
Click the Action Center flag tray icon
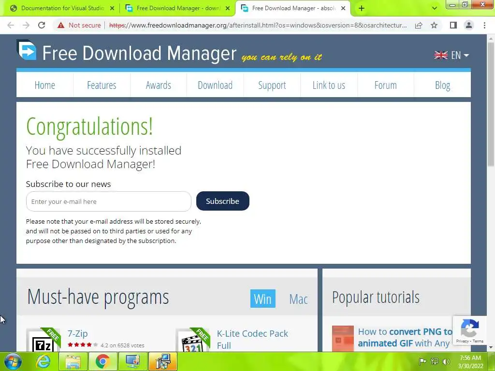pyautogui.click(x=422, y=361)
